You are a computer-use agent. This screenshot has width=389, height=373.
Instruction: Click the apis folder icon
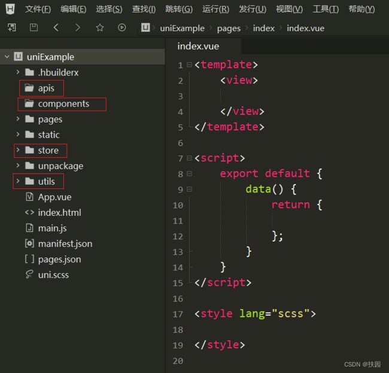click(29, 88)
